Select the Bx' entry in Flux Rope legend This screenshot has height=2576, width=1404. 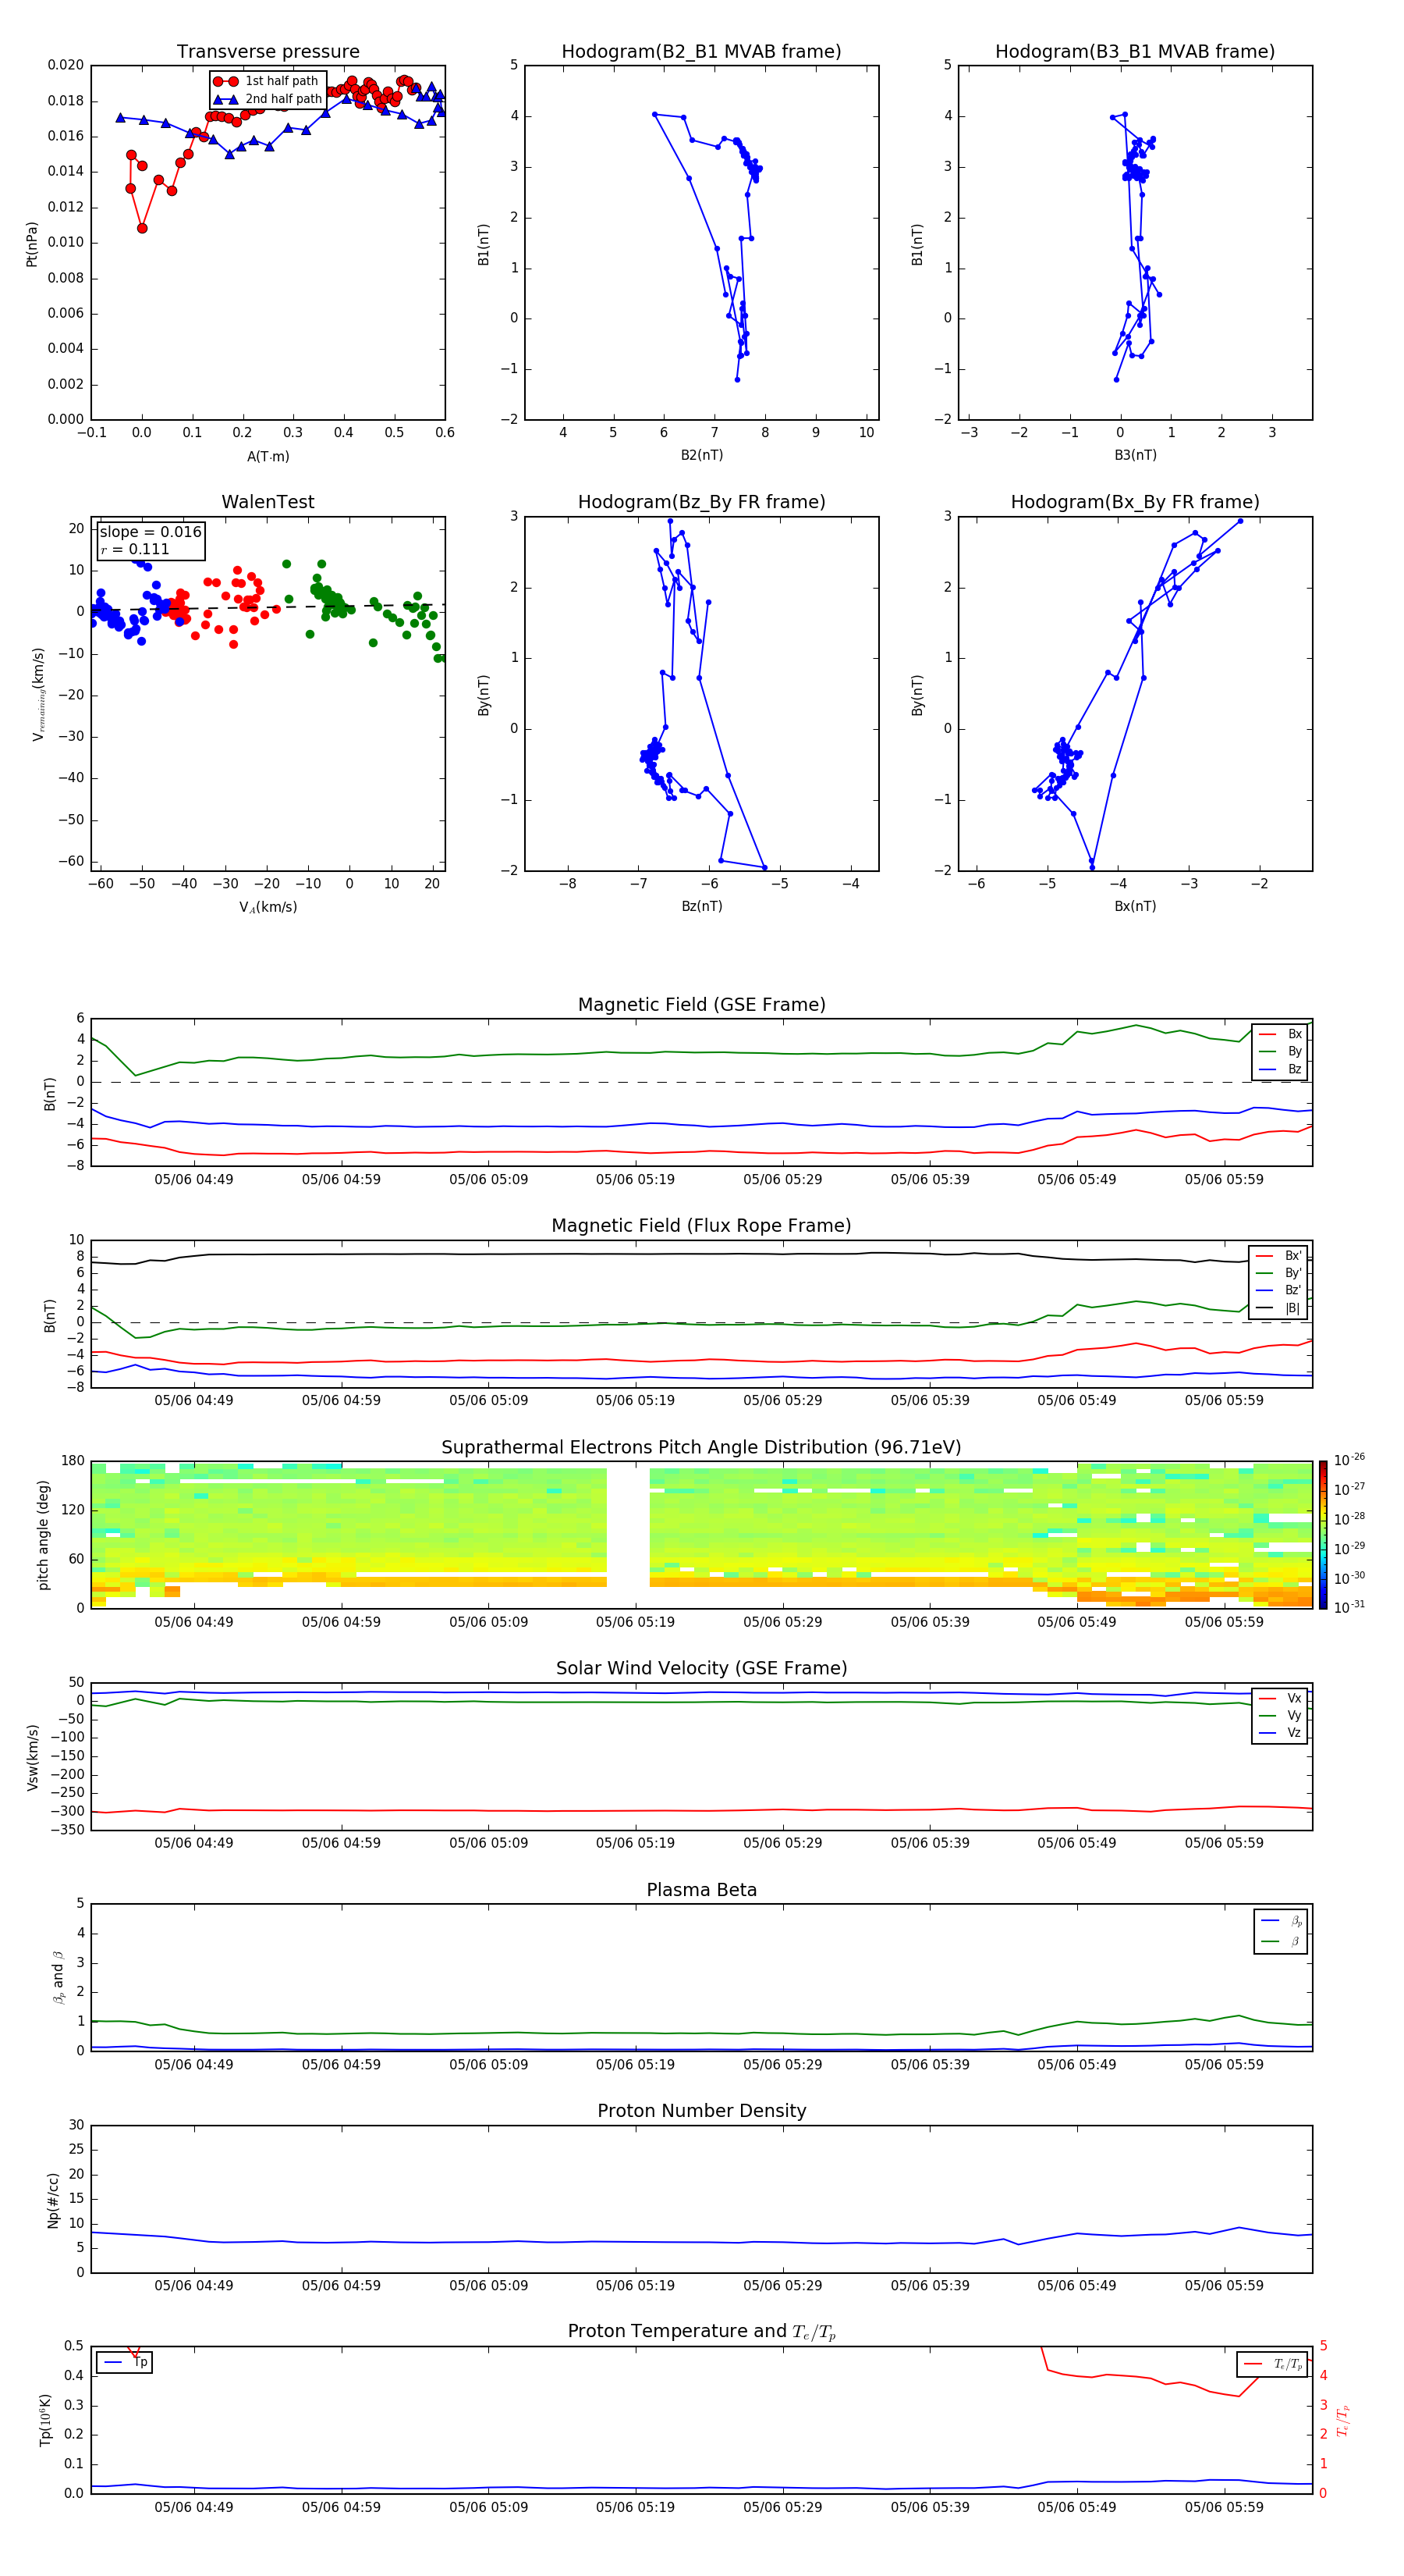tap(1278, 1256)
